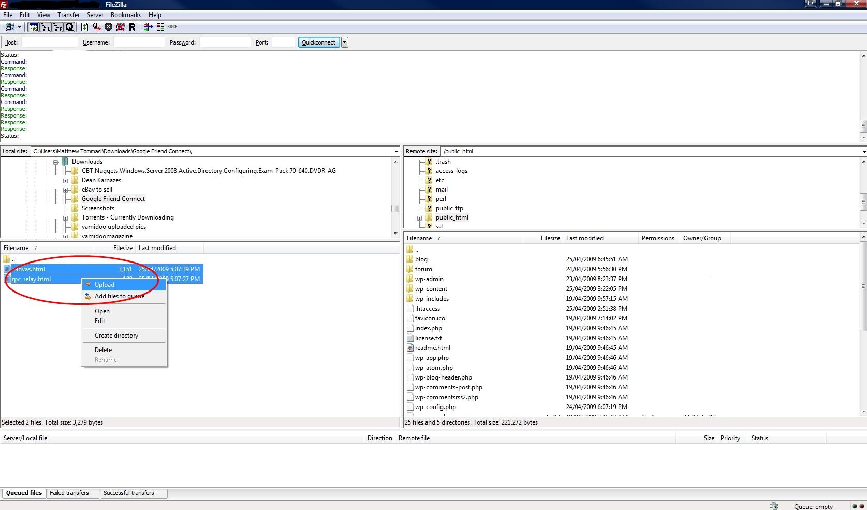Click the Host input field

[49, 42]
